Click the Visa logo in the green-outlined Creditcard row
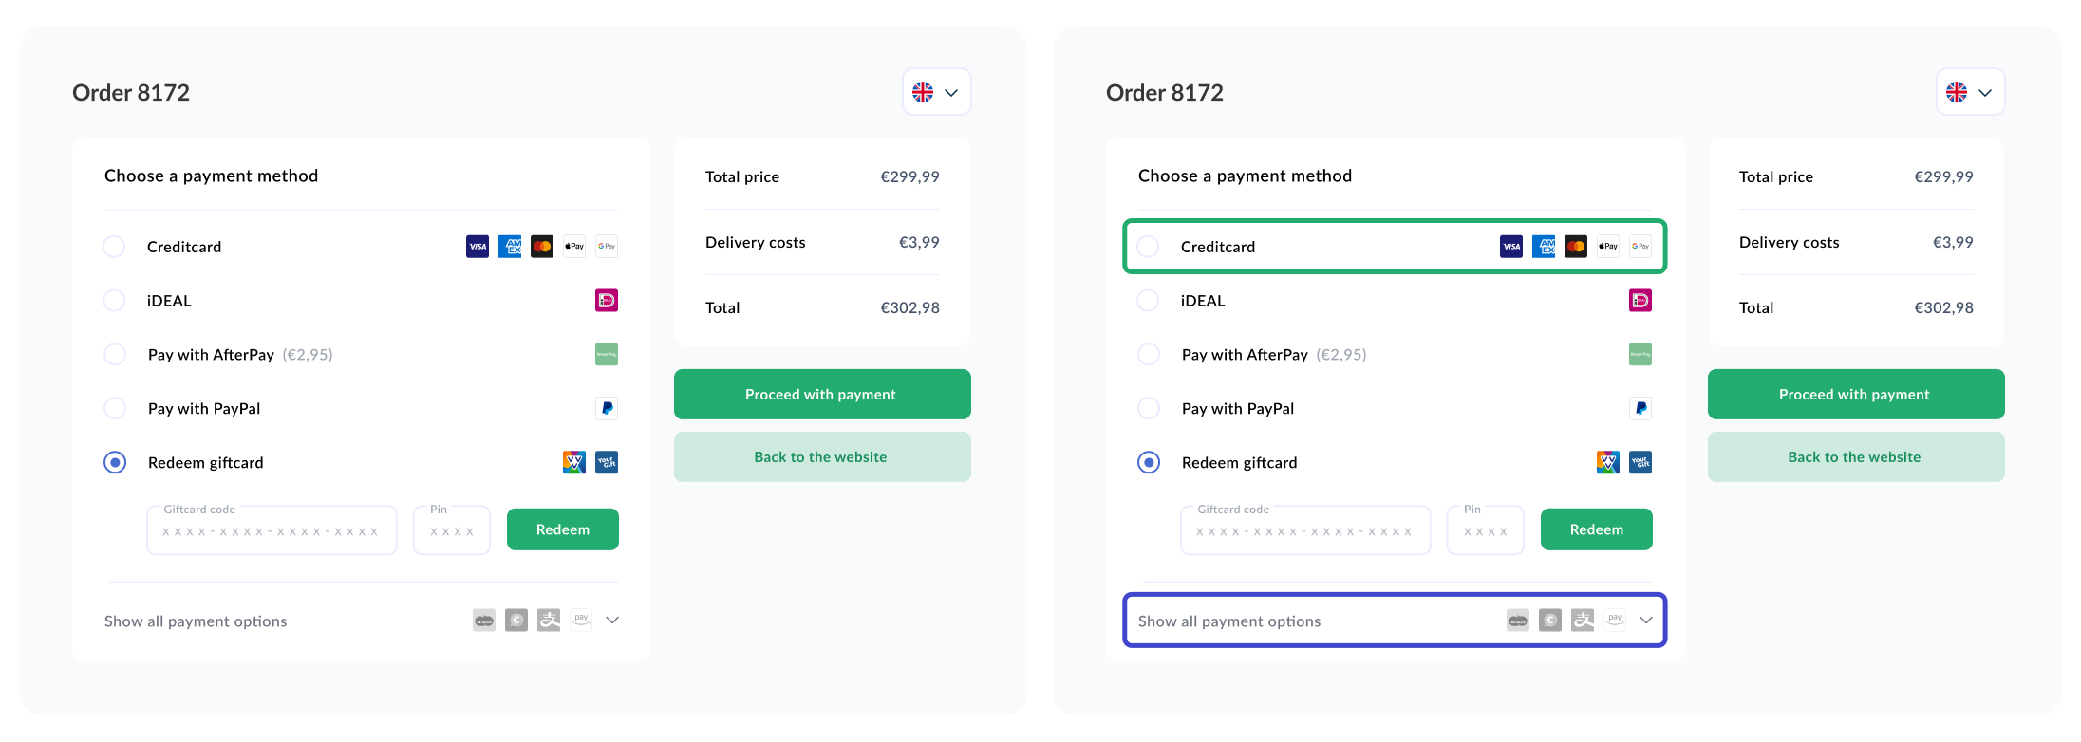This screenshot has width=2081, height=742. point(1511,247)
